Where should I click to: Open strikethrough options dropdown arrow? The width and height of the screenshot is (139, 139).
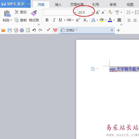click(73, 20)
